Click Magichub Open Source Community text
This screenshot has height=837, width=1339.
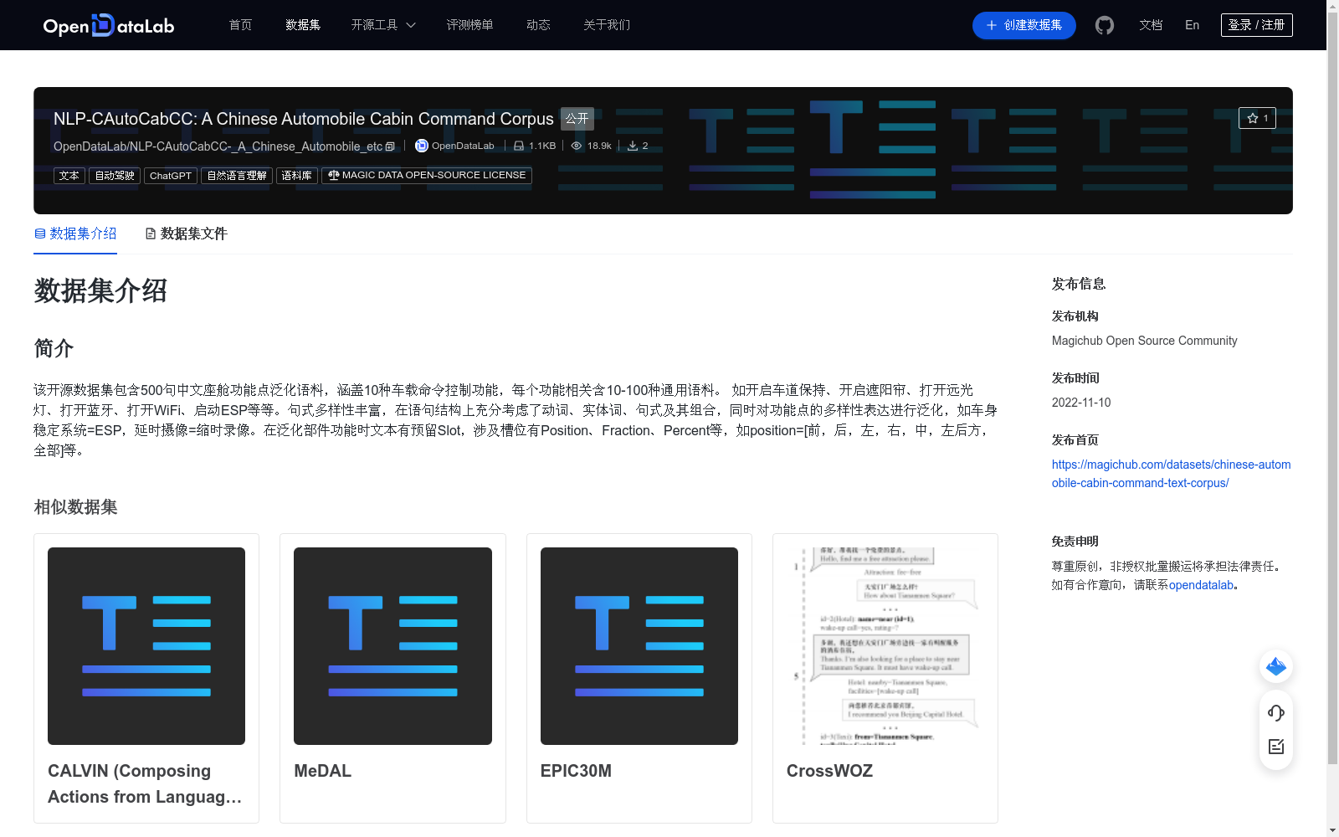tap(1144, 341)
